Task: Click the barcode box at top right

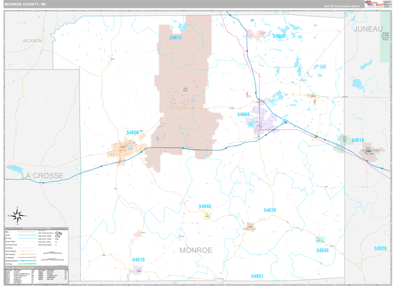Action: [x=387, y=5]
